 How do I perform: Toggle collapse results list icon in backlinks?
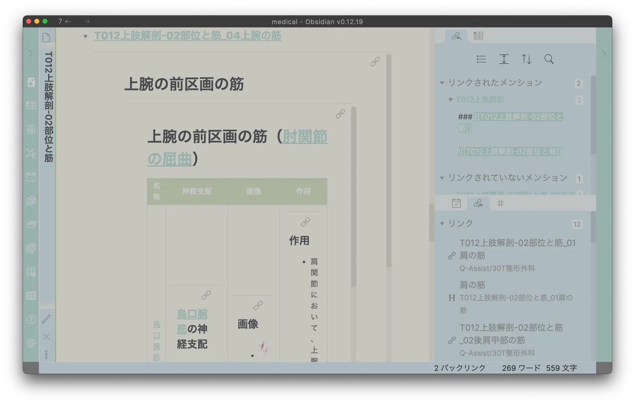click(481, 59)
